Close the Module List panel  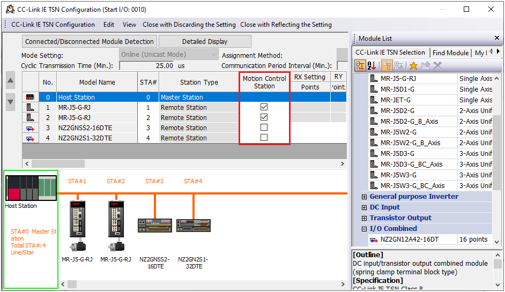497,38
